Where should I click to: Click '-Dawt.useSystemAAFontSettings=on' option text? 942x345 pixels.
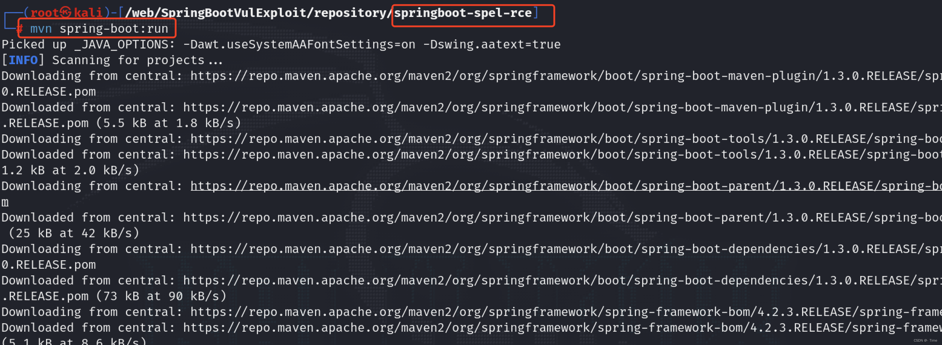point(299,44)
